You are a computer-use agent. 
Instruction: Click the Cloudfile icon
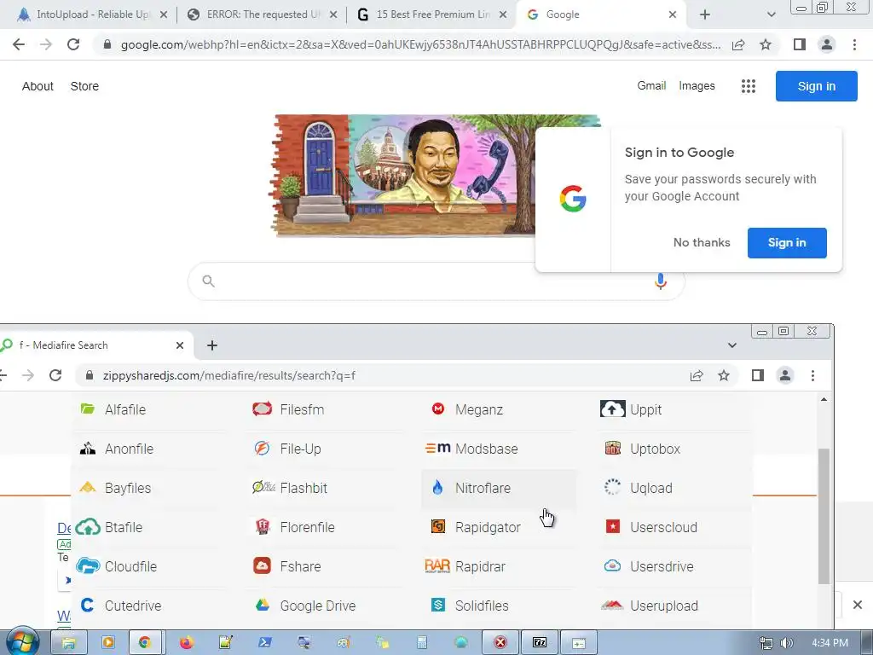88,566
